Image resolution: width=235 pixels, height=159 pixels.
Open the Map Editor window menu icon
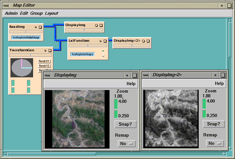click(x=6, y=6)
